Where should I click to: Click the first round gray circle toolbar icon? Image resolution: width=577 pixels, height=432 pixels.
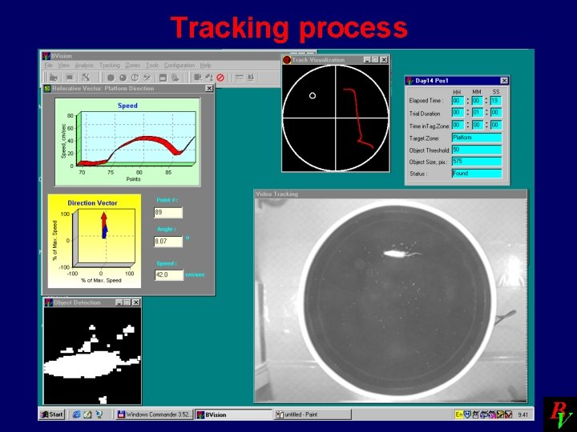pyautogui.click(x=111, y=78)
